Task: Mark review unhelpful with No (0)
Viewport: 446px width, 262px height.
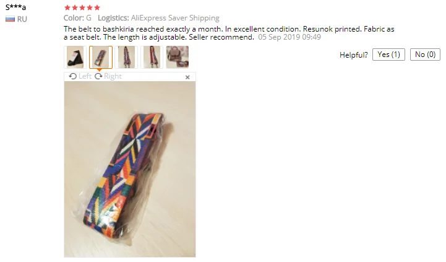Action: click(x=425, y=55)
